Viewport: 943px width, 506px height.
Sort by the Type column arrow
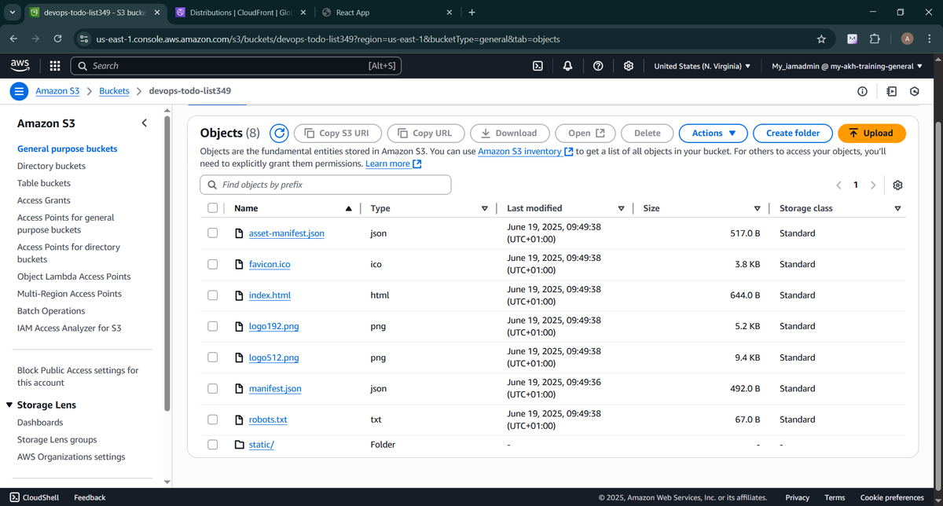tap(484, 208)
